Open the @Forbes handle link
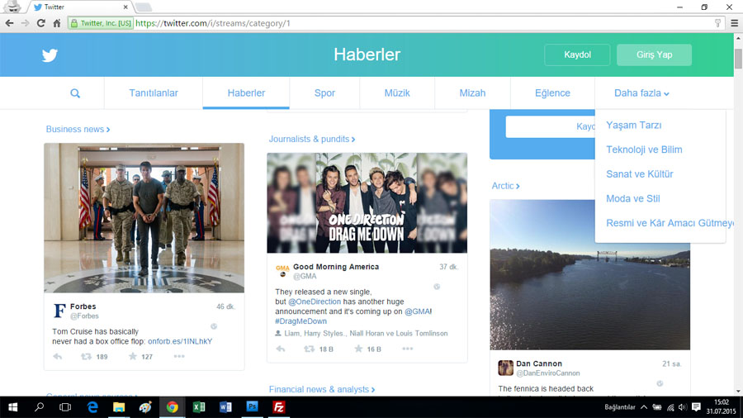The image size is (743, 418). (84, 316)
